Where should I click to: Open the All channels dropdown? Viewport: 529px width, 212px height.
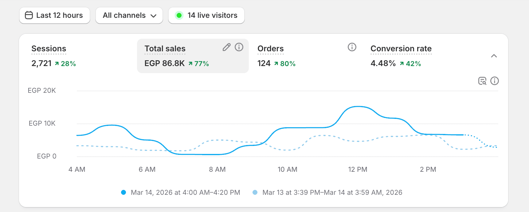click(129, 15)
